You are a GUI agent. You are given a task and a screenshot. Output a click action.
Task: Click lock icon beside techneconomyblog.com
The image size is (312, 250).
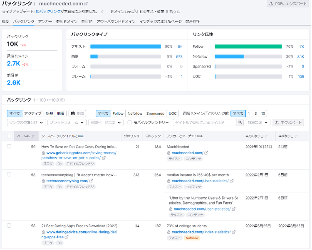coord(43,181)
